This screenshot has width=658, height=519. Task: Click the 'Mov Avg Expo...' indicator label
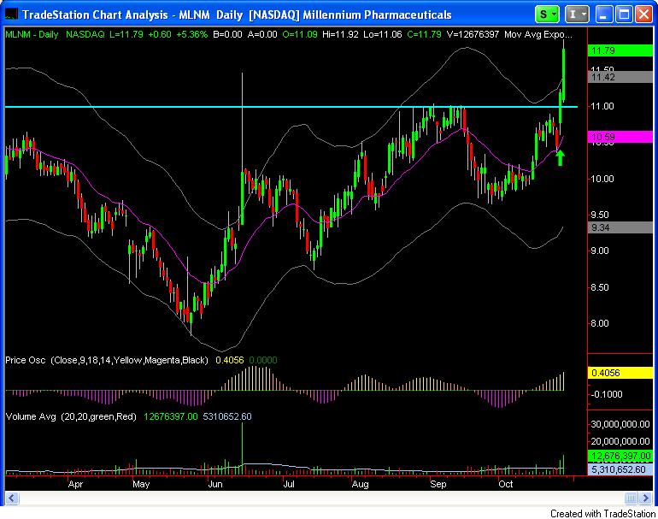(538, 34)
